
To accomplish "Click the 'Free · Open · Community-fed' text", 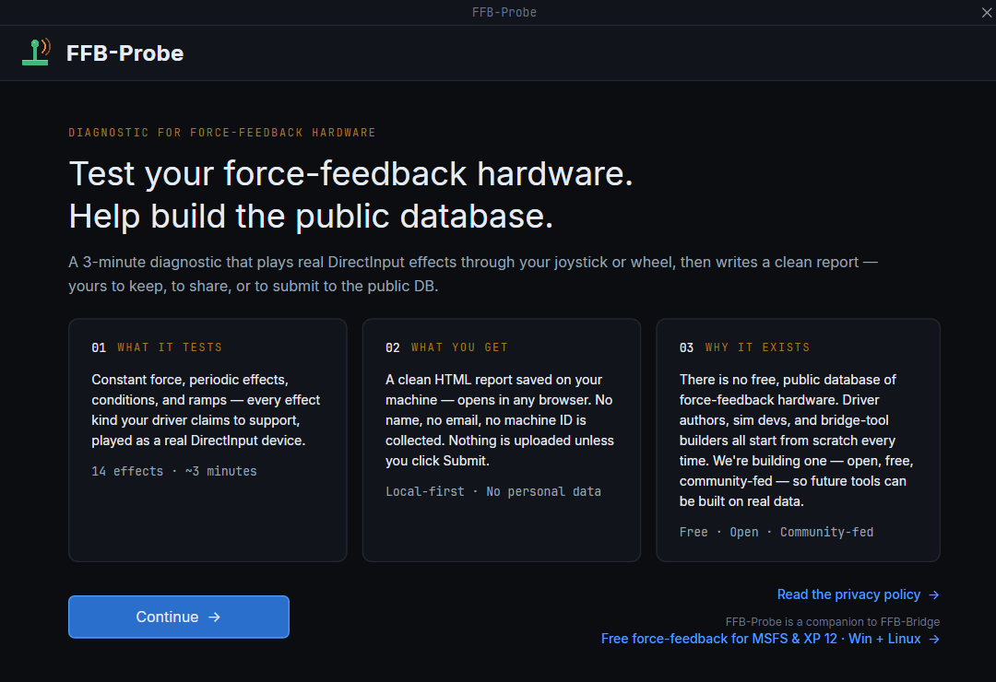I will click(x=777, y=532).
